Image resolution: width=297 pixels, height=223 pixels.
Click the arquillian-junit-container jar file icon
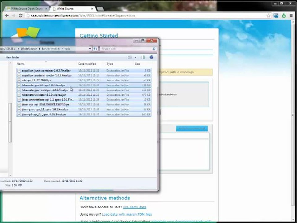[19, 71]
